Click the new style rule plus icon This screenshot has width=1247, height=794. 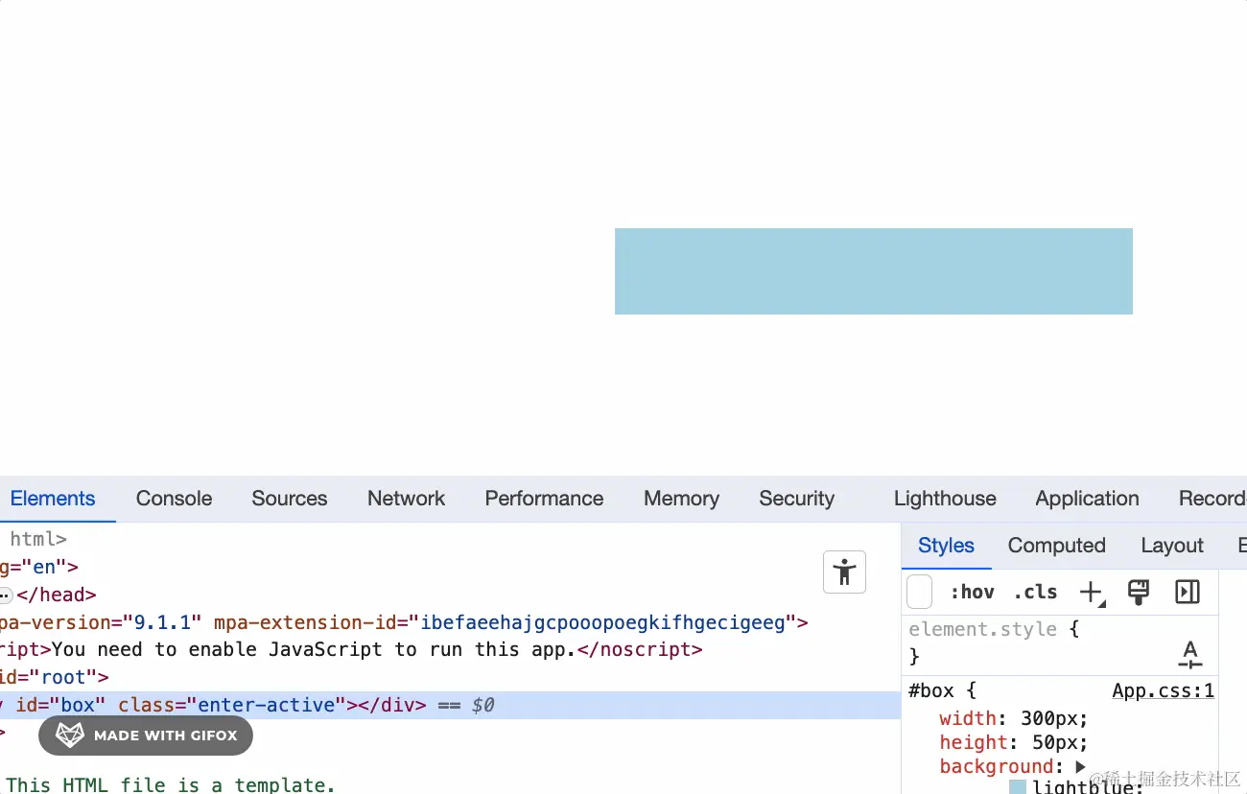pos(1092,593)
